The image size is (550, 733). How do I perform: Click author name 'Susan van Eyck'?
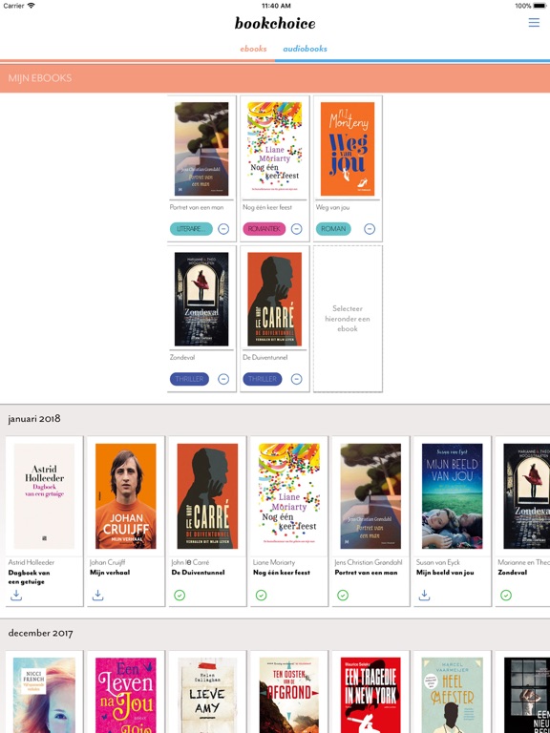pyautogui.click(x=438, y=562)
